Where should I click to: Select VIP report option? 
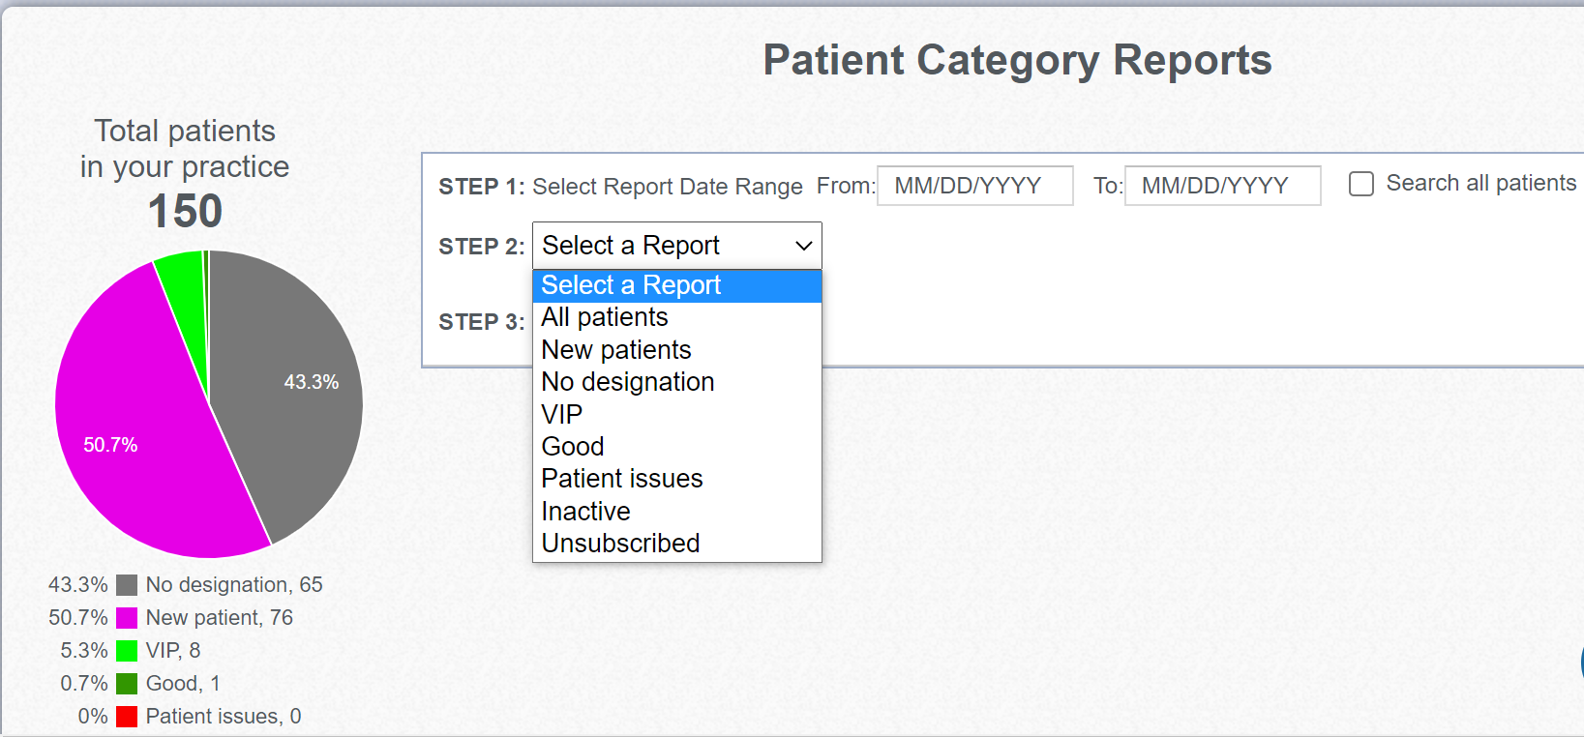coord(677,415)
